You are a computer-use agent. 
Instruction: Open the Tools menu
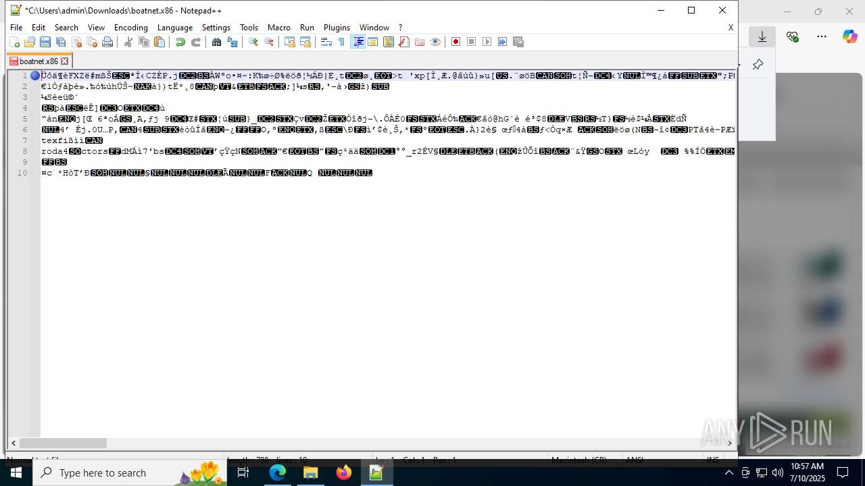click(249, 28)
